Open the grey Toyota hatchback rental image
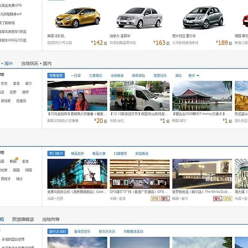 [x=203, y=17]
